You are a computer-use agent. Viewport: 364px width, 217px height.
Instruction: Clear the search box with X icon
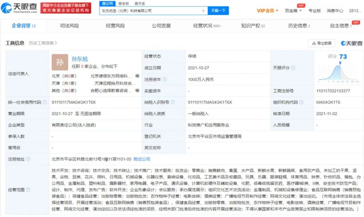pyautogui.click(x=203, y=11)
